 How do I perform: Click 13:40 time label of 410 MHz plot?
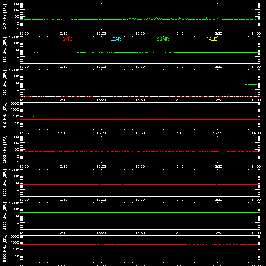point(179,67)
